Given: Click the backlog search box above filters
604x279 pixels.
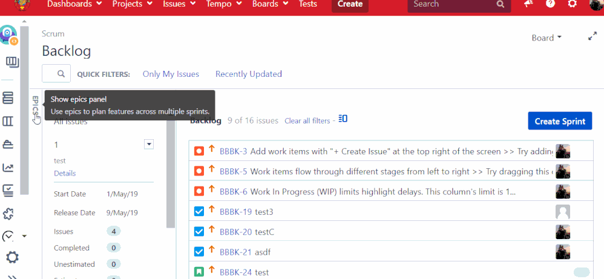Looking at the screenshot, I should 56,73.
